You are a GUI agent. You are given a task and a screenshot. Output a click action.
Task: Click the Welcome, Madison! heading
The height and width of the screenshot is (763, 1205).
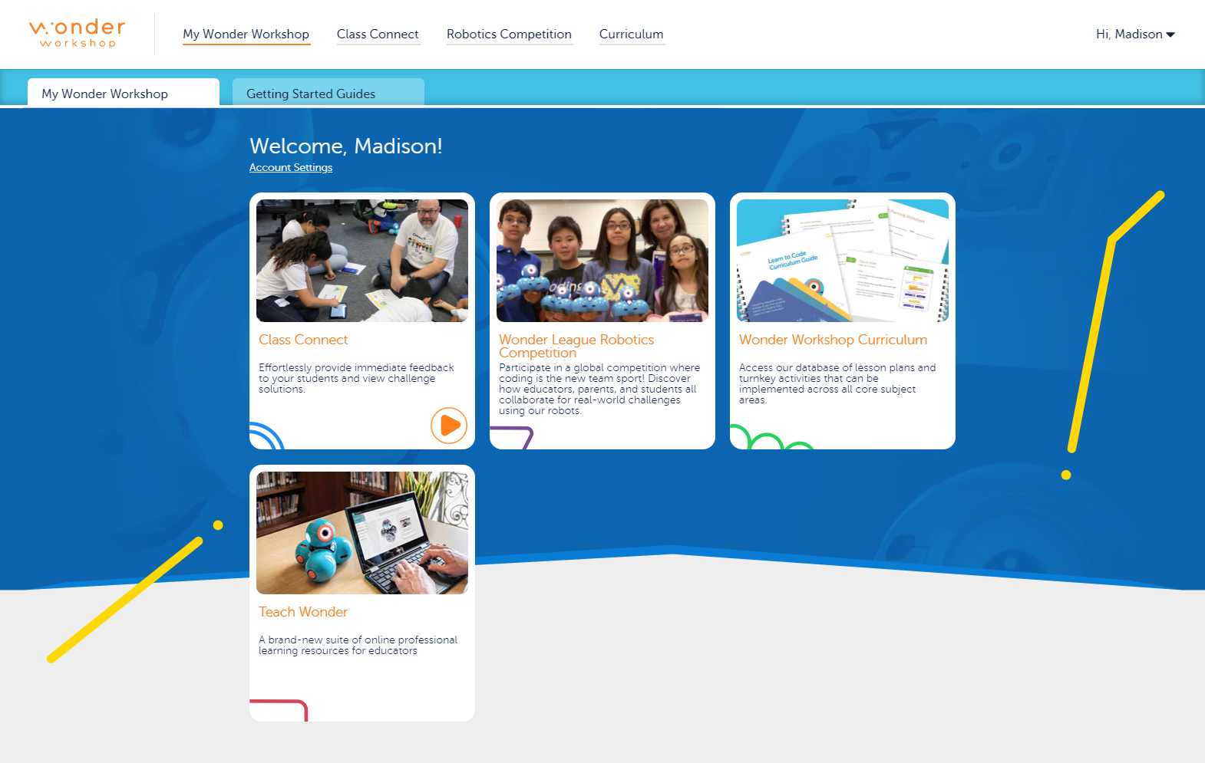346,146
